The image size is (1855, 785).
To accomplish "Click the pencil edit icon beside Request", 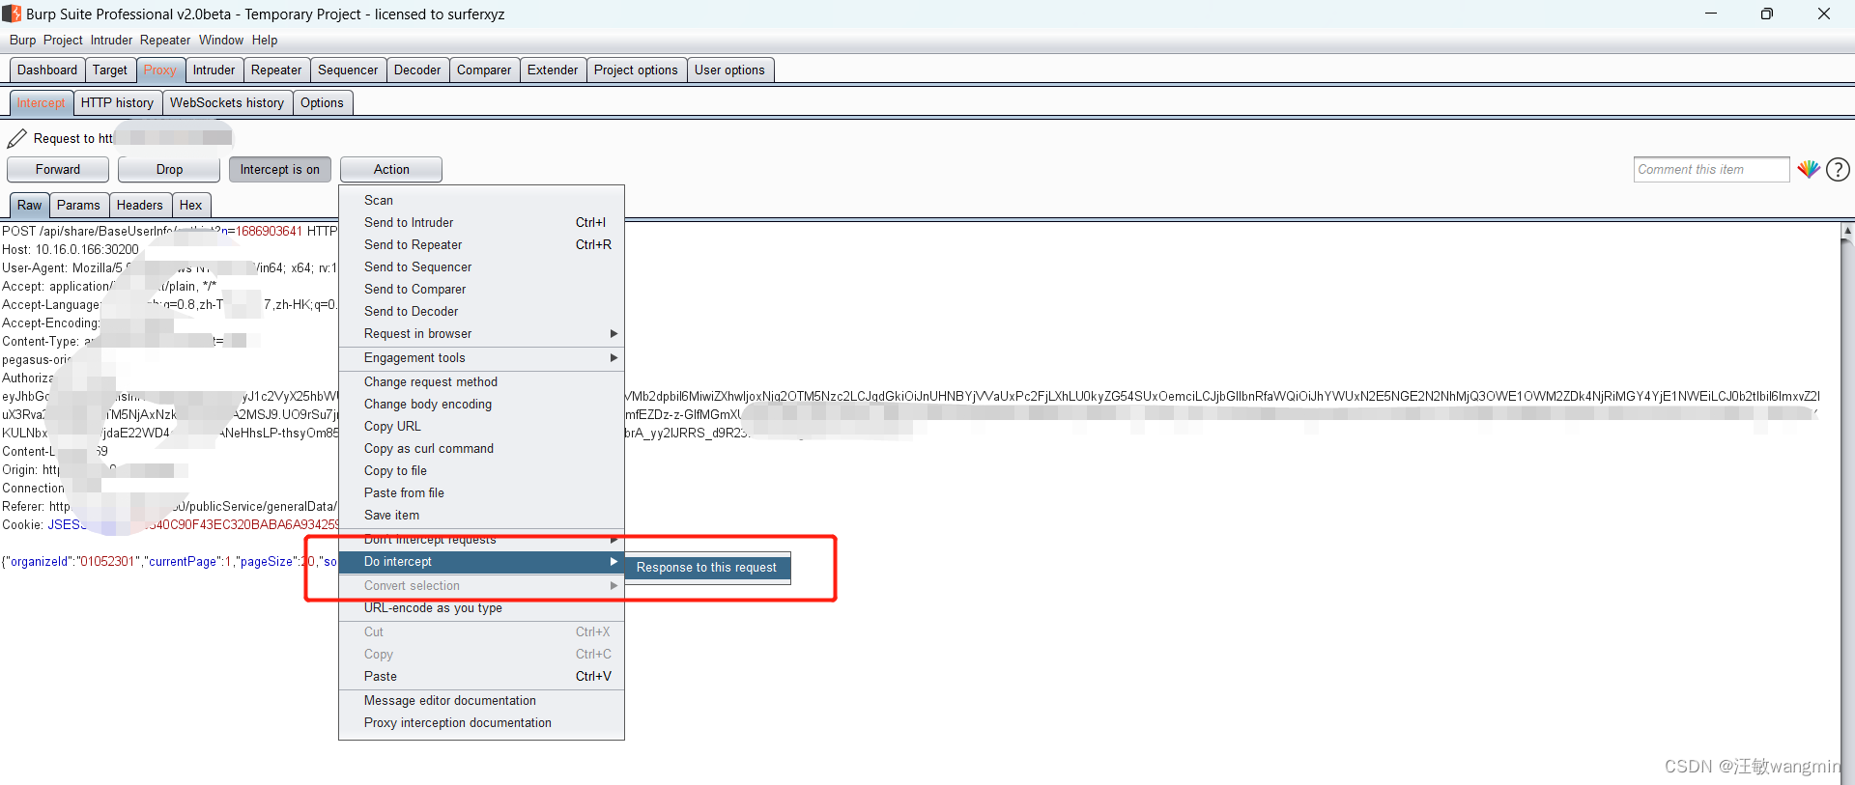I will pos(17,138).
